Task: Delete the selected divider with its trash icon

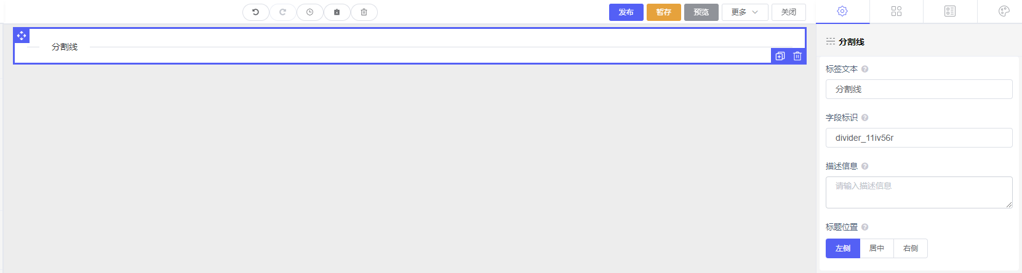Action: (x=797, y=56)
